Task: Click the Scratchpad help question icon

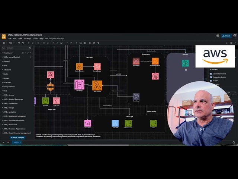Action: 23,53
